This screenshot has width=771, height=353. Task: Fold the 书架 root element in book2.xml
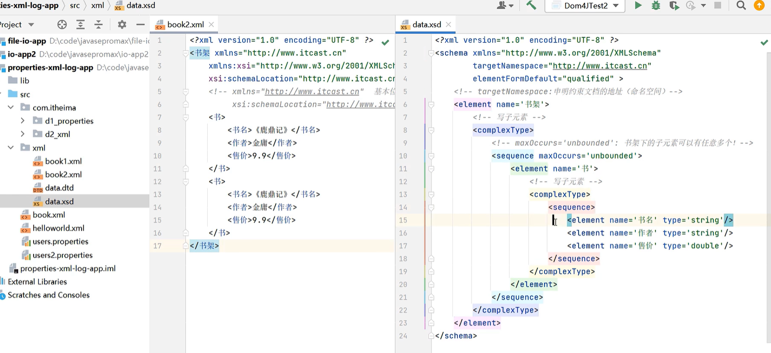point(186,53)
